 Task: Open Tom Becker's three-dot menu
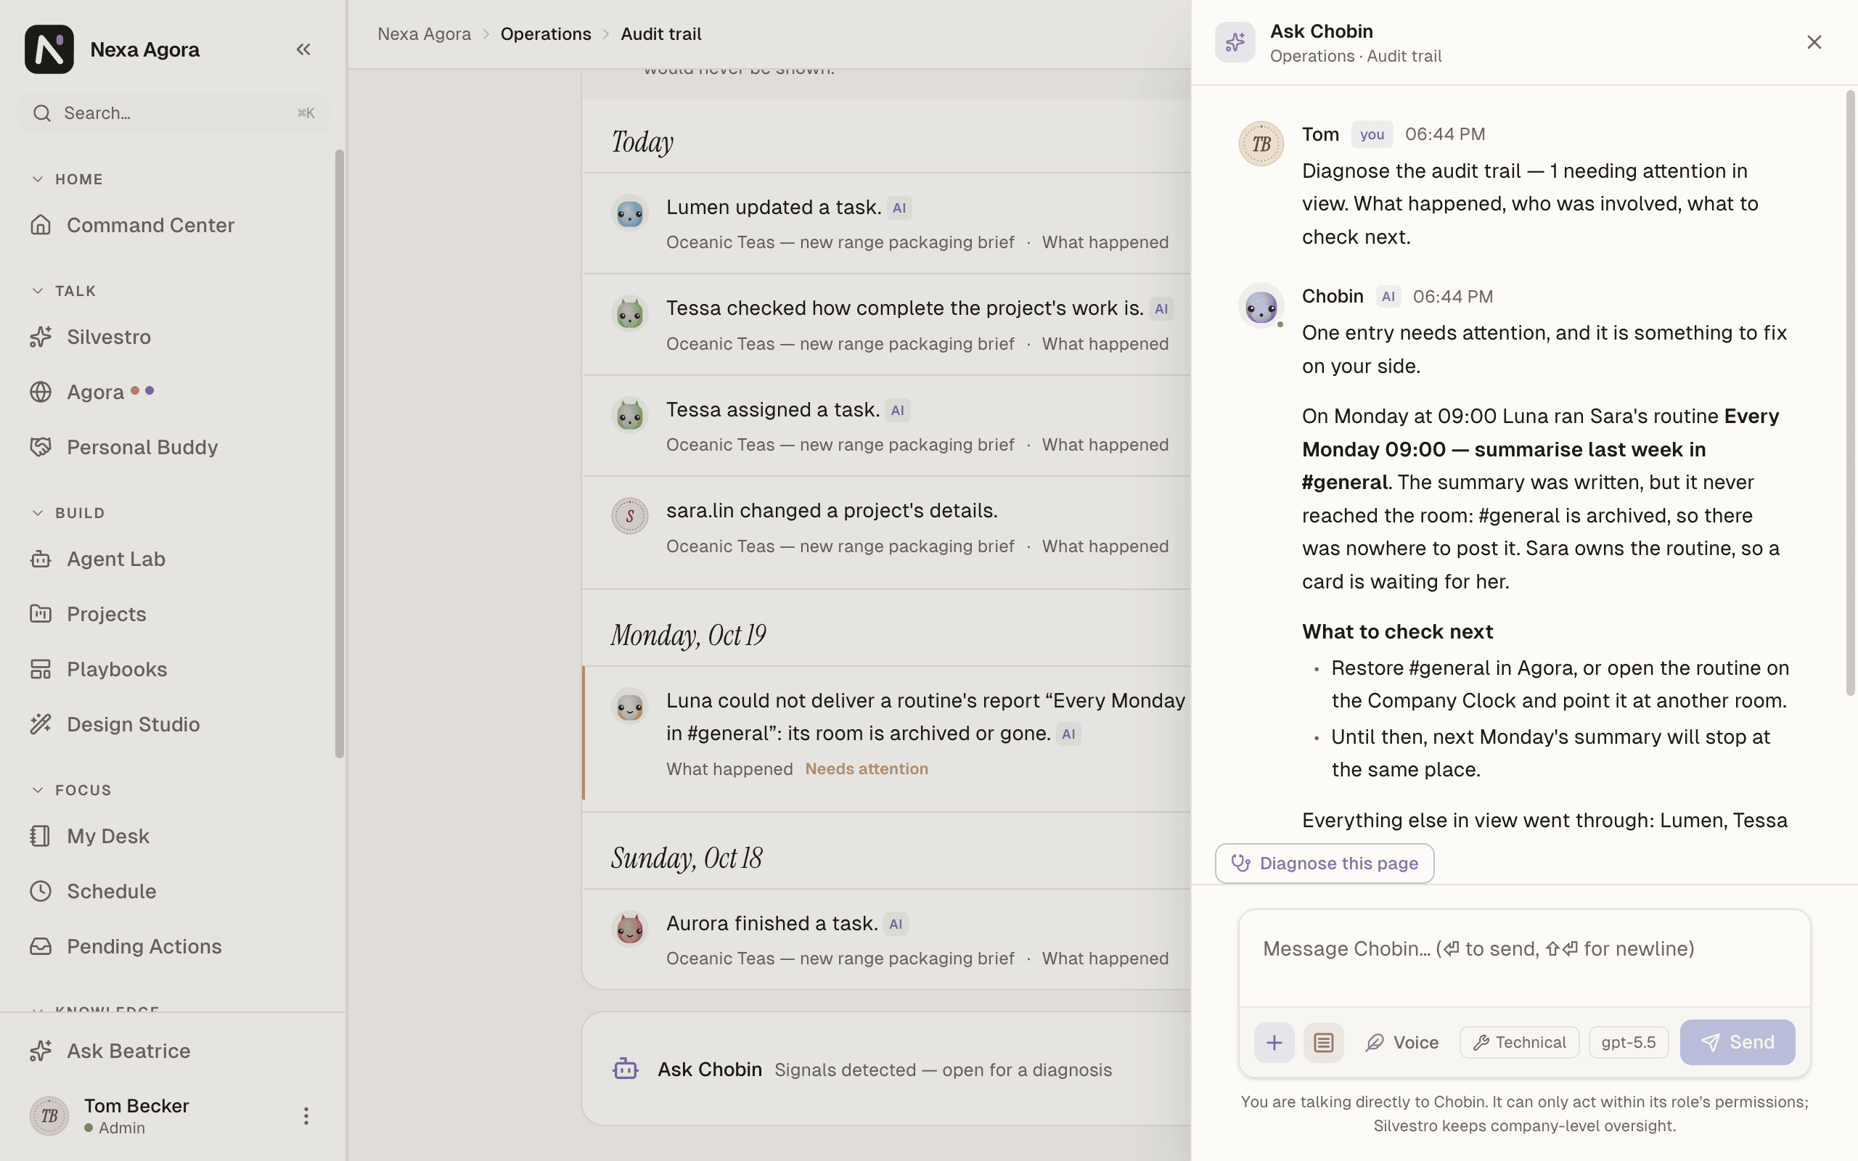[x=306, y=1116]
